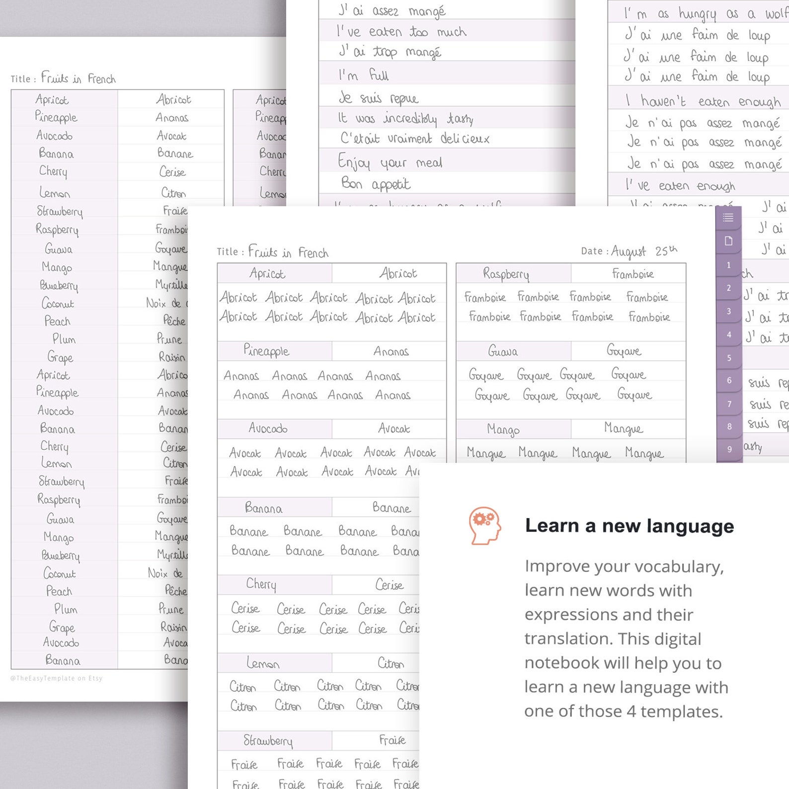Select purple tab number 7

728,404
